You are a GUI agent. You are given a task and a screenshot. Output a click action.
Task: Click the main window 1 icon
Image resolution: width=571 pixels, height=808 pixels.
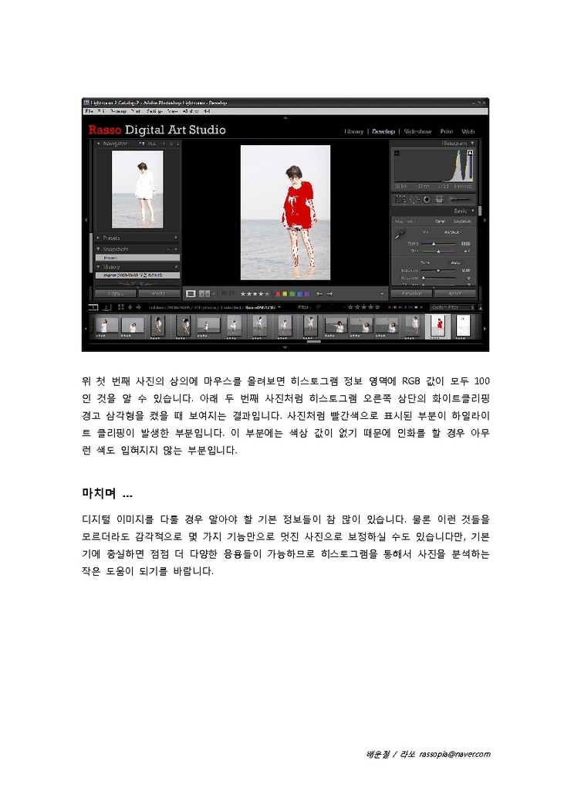(x=93, y=307)
